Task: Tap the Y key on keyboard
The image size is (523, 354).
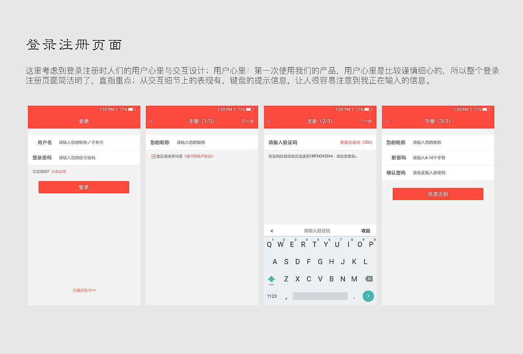Action: click(x=326, y=244)
